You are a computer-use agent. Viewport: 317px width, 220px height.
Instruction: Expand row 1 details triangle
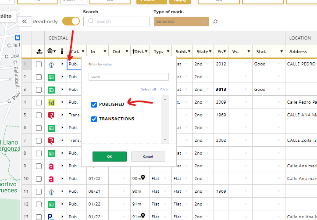(x=62, y=64)
